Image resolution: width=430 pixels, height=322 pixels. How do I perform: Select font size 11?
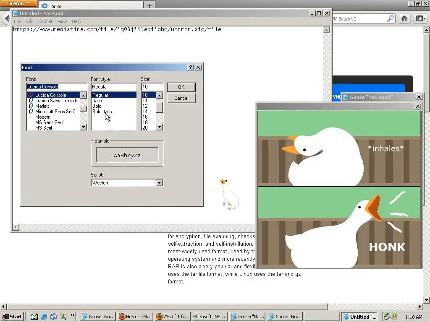coord(149,101)
